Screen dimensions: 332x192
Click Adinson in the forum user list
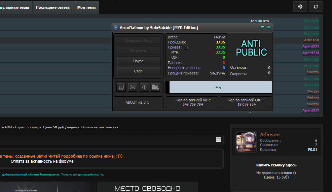tap(311, 40)
